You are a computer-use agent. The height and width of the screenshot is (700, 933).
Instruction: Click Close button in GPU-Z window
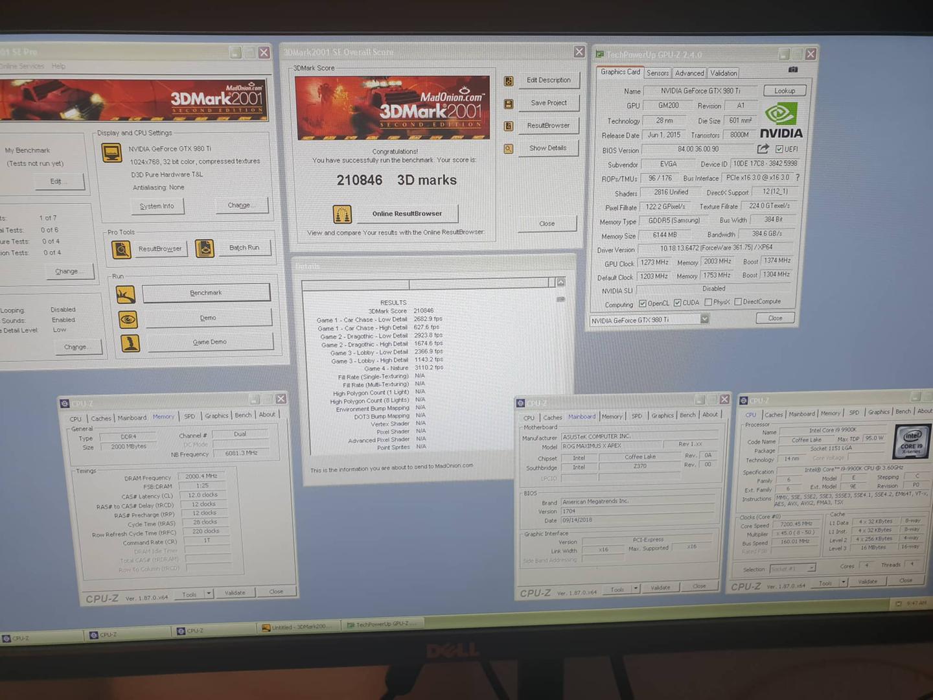point(776,318)
